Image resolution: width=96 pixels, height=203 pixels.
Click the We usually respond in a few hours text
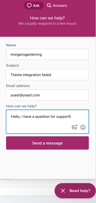[x=47, y=24]
